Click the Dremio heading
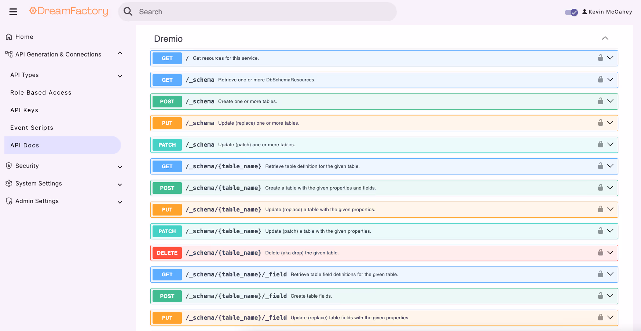The image size is (641, 331). pyautogui.click(x=168, y=38)
